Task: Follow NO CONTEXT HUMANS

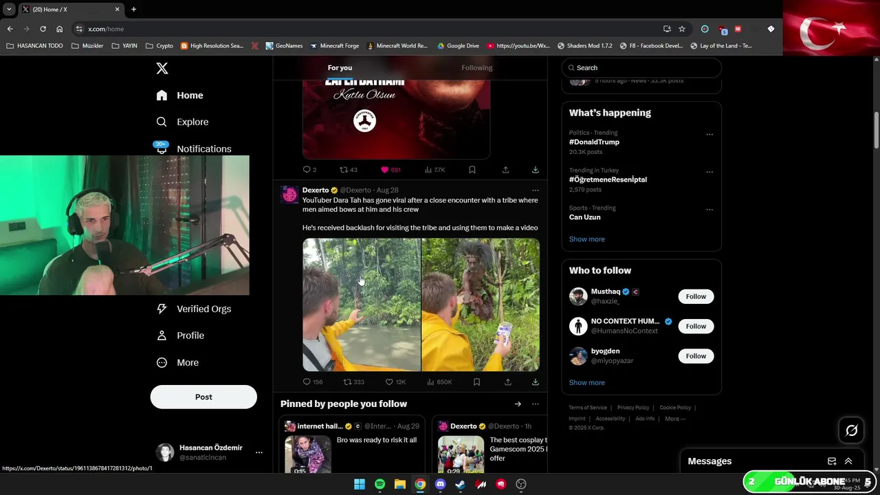Action: coord(696,326)
